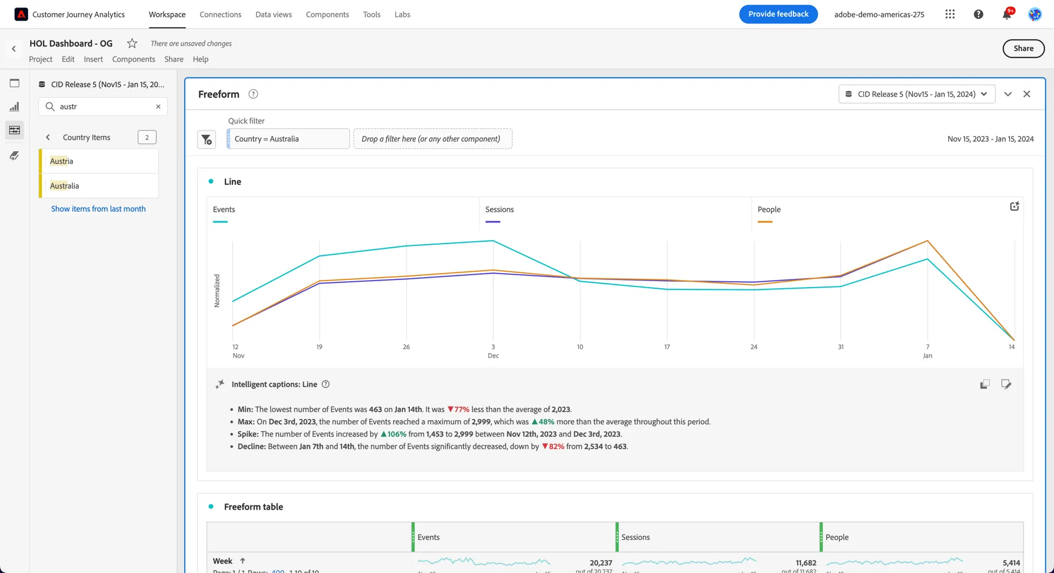
Task: Click the Intelligent captions info icon
Action: (x=326, y=384)
